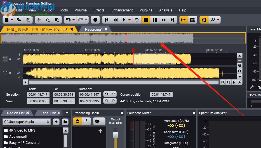The height and width of the screenshot is (148, 261).
Task: Zoom out vertically on the waveform
Action: 240,71
